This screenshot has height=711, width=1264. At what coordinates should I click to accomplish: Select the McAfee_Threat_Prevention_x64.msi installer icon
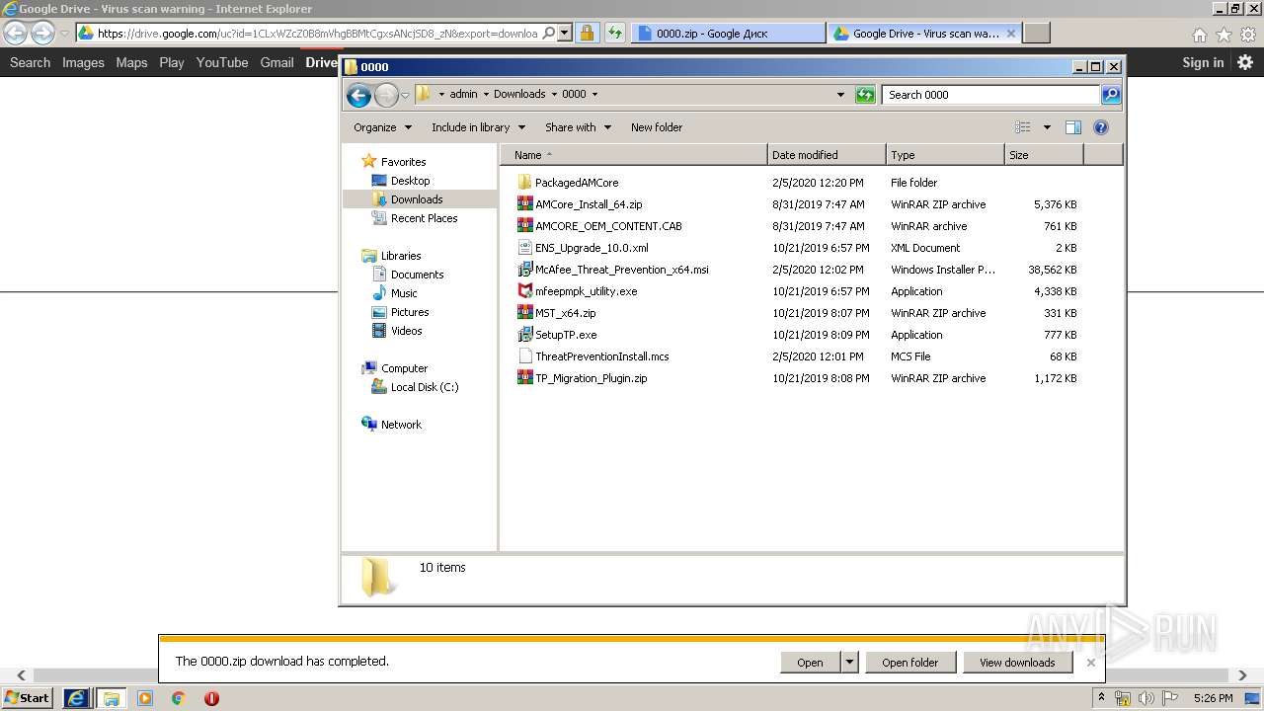[x=524, y=270]
